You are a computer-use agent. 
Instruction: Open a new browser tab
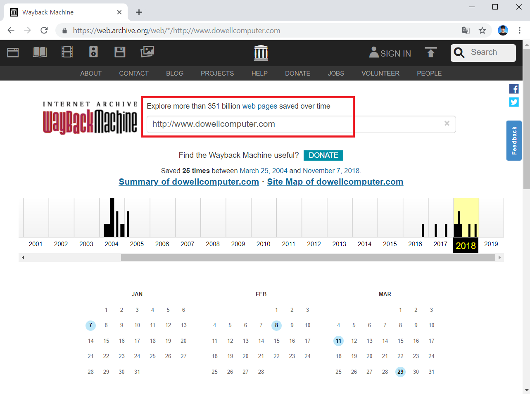click(x=139, y=12)
